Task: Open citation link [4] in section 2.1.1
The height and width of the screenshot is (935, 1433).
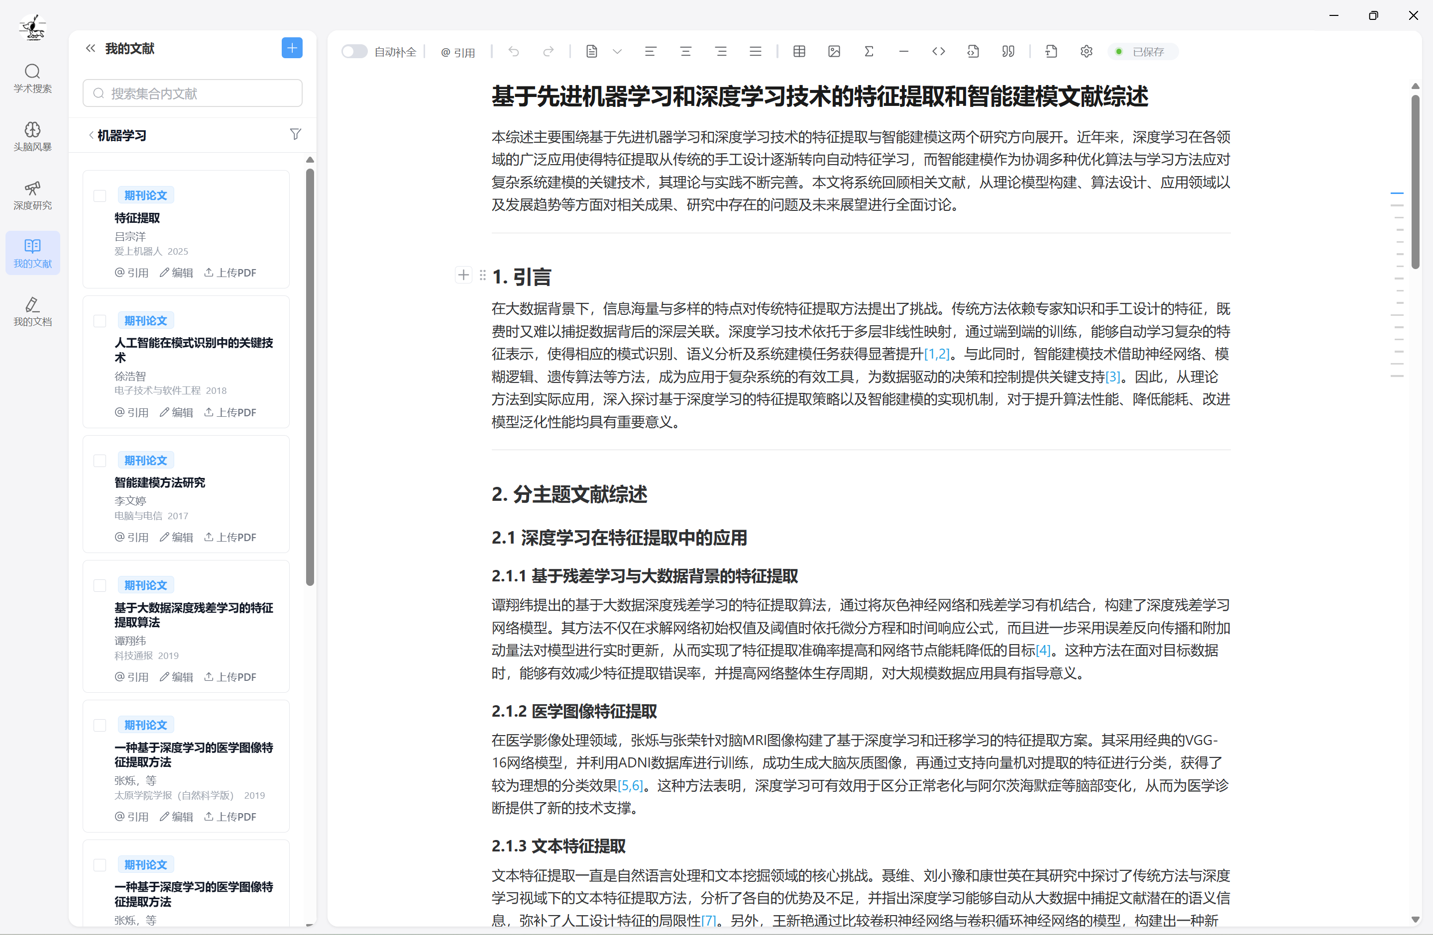Action: coord(1043,651)
